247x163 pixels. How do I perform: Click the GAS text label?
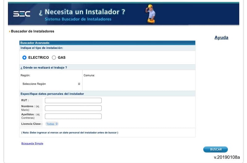pos(61,58)
